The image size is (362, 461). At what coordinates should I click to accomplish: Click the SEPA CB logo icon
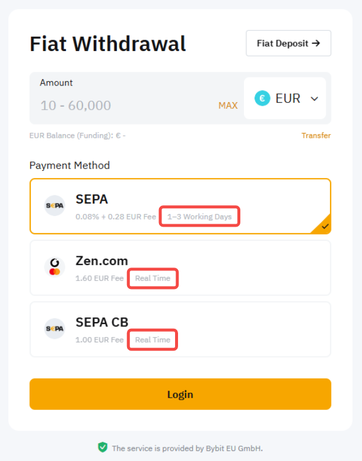pos(55,328)
